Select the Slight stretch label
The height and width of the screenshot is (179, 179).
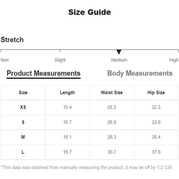pyautogui.click(x=60, y=60)
